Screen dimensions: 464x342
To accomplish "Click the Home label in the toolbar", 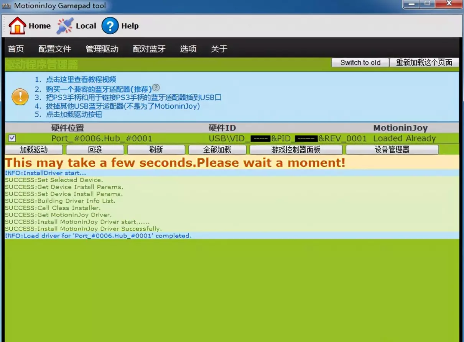I will pyautogui.click(x=39, y=26).
